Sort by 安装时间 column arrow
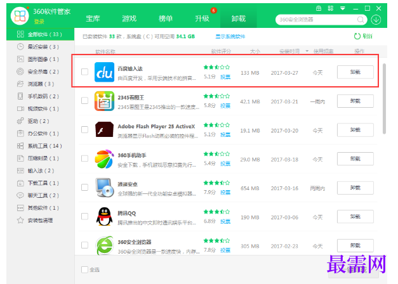Viewport: 398px width, 284px height. [307, 51]
